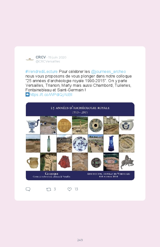Click the blue glass pitcher photo
Viewport: 160px width, 247px height.
111,144
